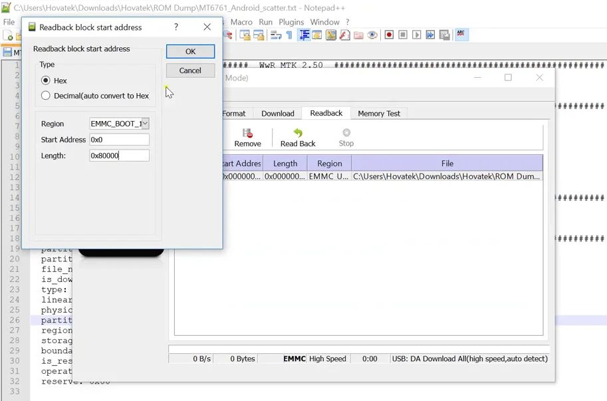The width and height of the screenshot is (607, 401).
Task: Click Notepad++ application icon in title bar
Action: click(6, 7)
